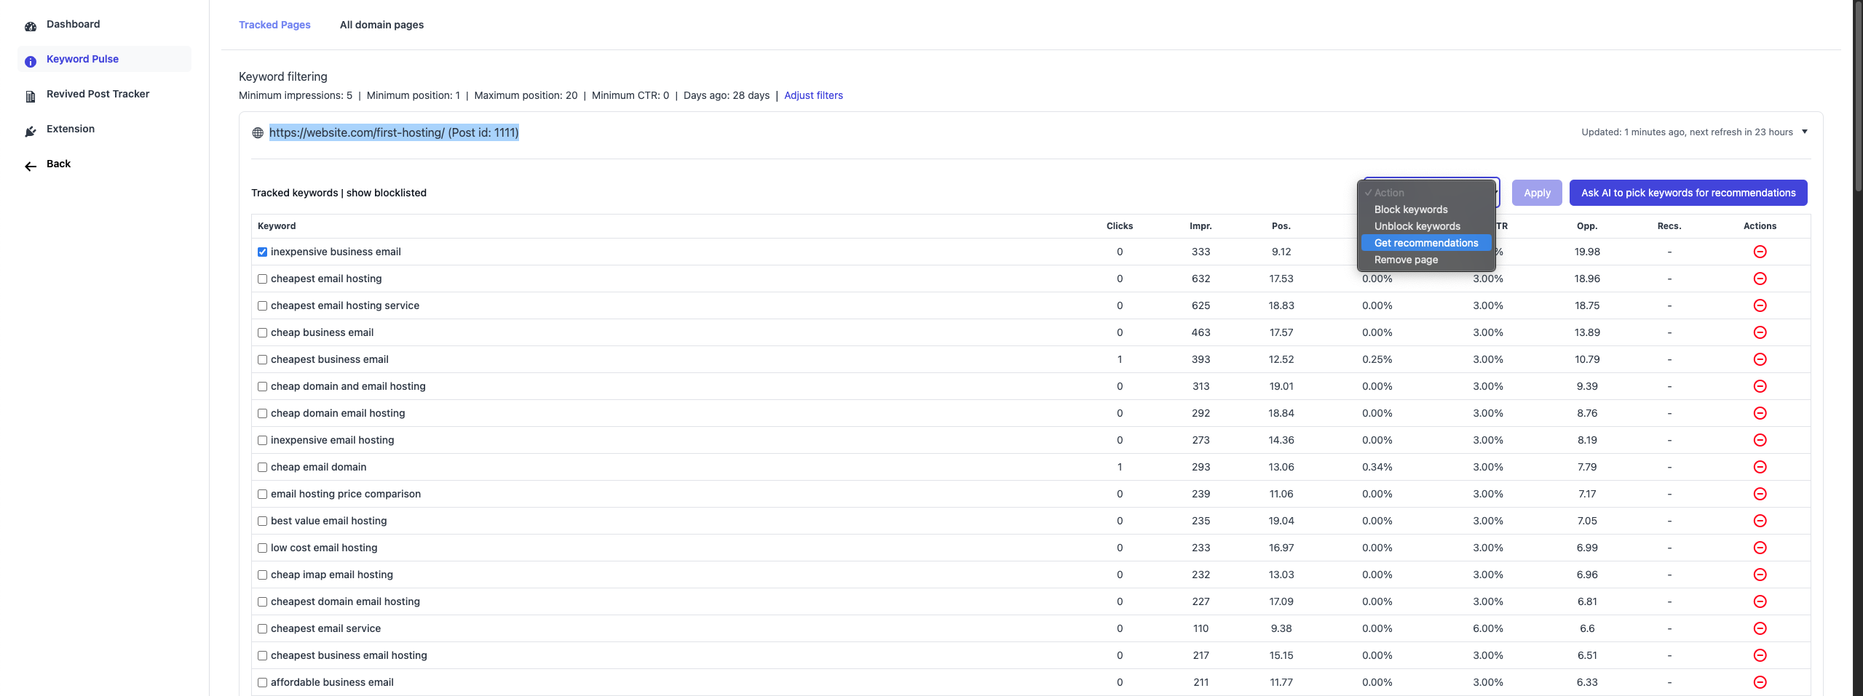The width and height of the screenshot is (1863, 696).
Task: Remove cheap domain email hosting via minus icon
Action: point(1760,413)
